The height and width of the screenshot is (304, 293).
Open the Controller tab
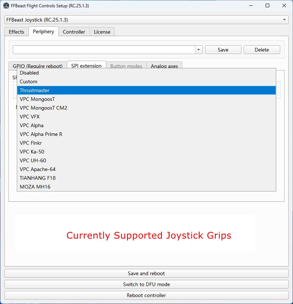tap(74, 32)
